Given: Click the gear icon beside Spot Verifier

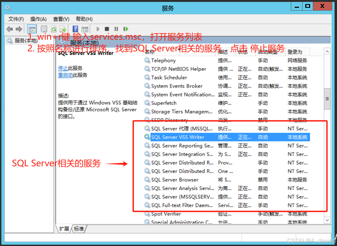Looking at the screenshot, I should click(x=147, y=214).
